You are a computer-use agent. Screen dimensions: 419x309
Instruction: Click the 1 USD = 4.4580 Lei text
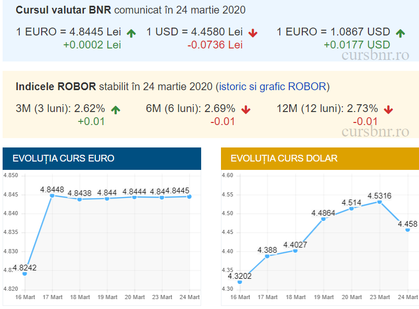[194, 32]
